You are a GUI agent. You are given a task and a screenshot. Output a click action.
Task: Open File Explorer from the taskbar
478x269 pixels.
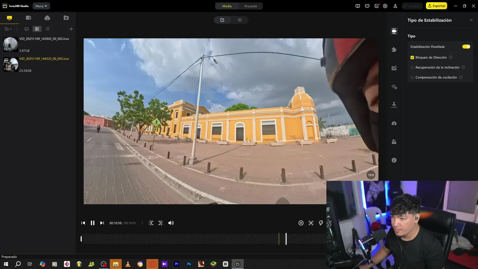(116, 264)
